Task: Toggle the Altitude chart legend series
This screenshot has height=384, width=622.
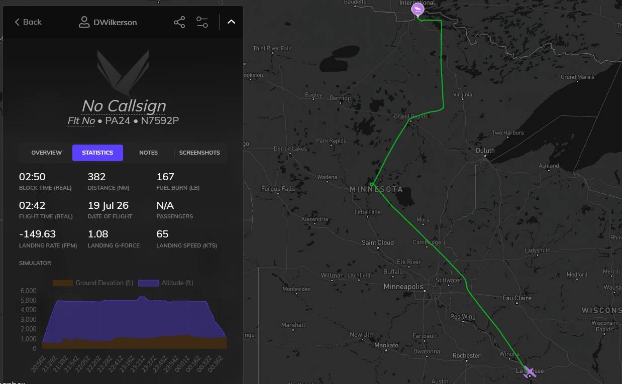Action: tap(165, 283)
